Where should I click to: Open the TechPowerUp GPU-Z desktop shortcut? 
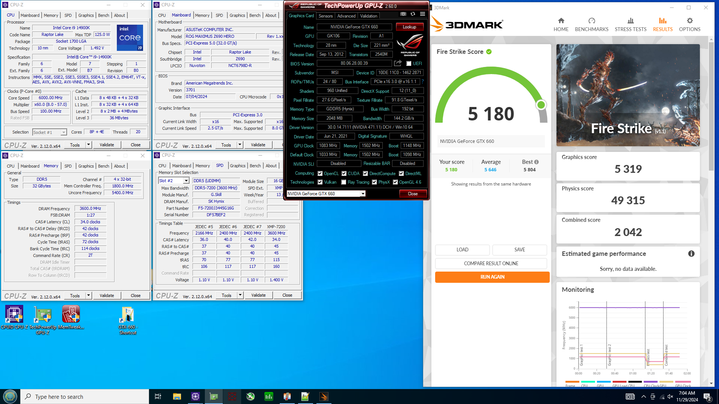pyautogui.click(x=43, y=320)
